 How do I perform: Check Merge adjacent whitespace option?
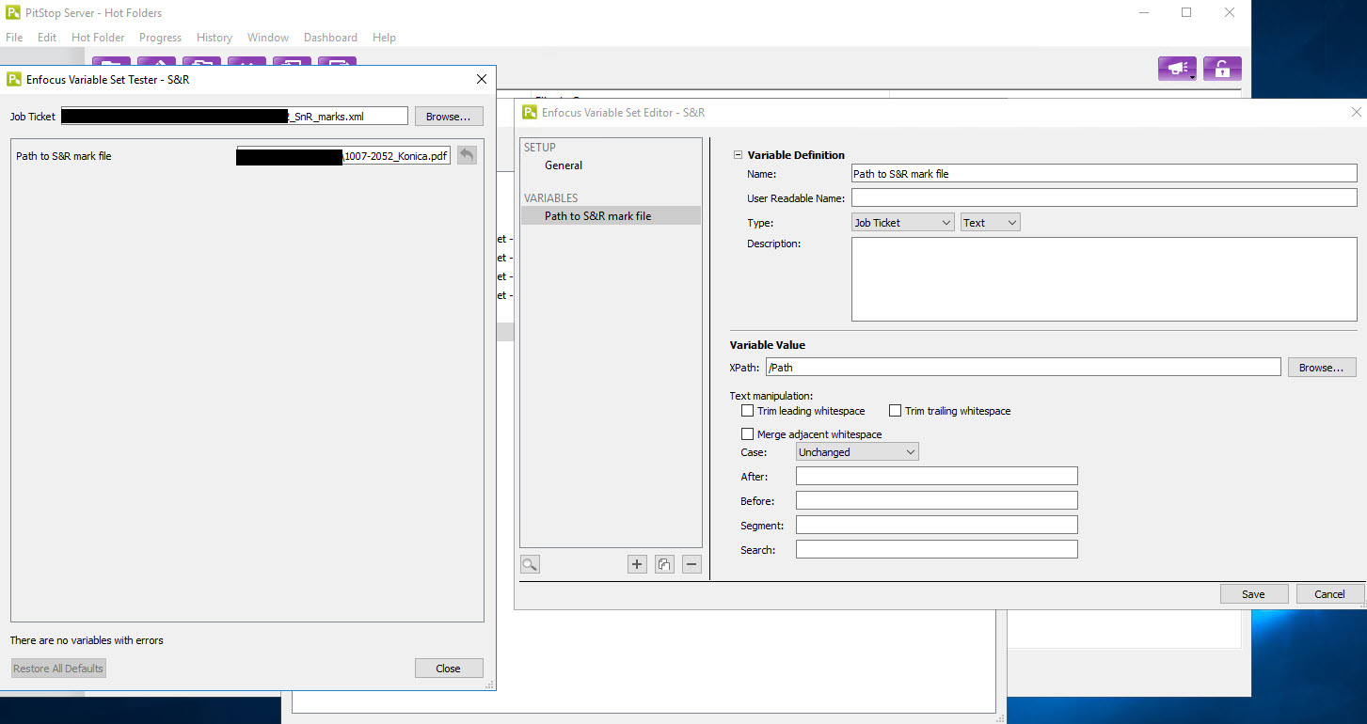(x=747, y=434)
